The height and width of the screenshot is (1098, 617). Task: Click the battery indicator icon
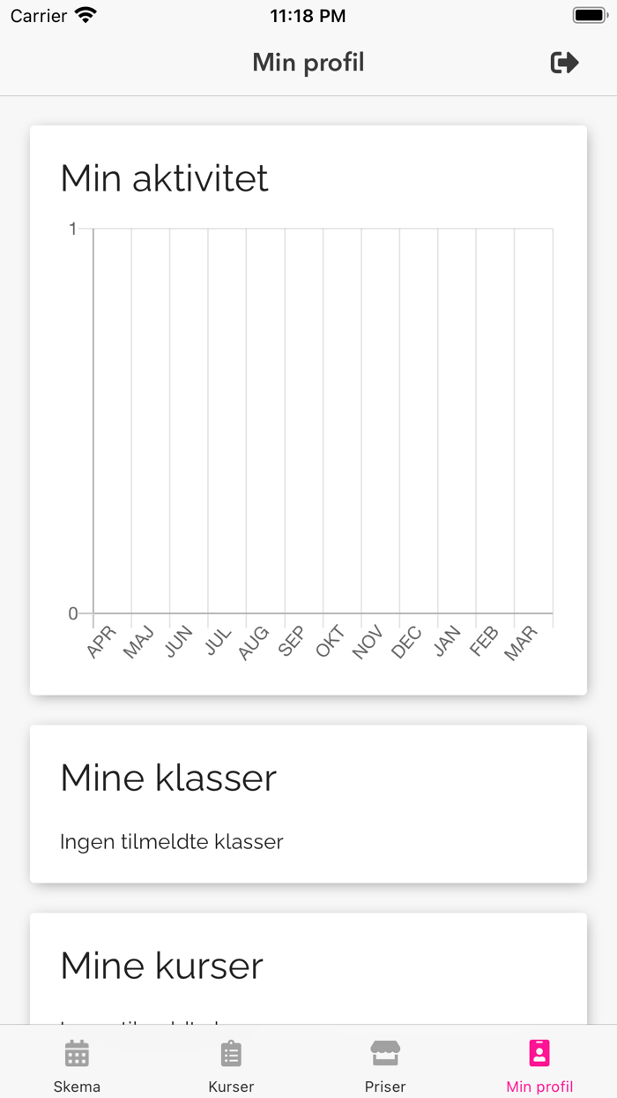(x=588, y=16)
